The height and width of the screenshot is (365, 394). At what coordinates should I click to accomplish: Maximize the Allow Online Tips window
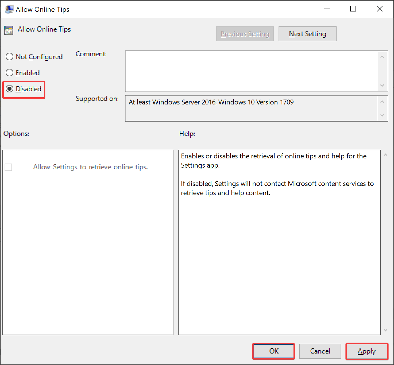click(353, 9)
